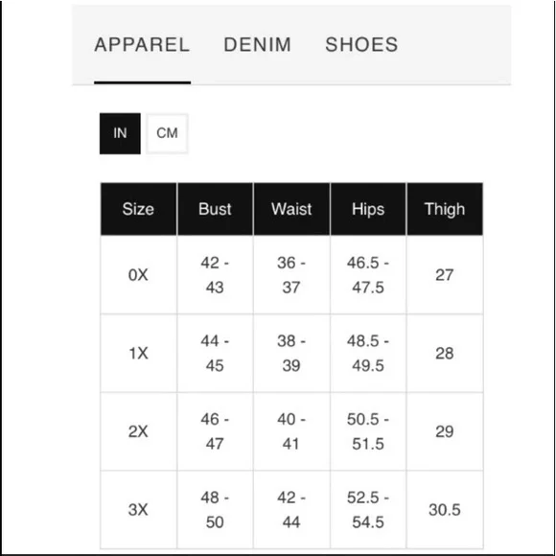Click the 42 - 43 bust cell
Screen dimensions: 556x556
215,275
